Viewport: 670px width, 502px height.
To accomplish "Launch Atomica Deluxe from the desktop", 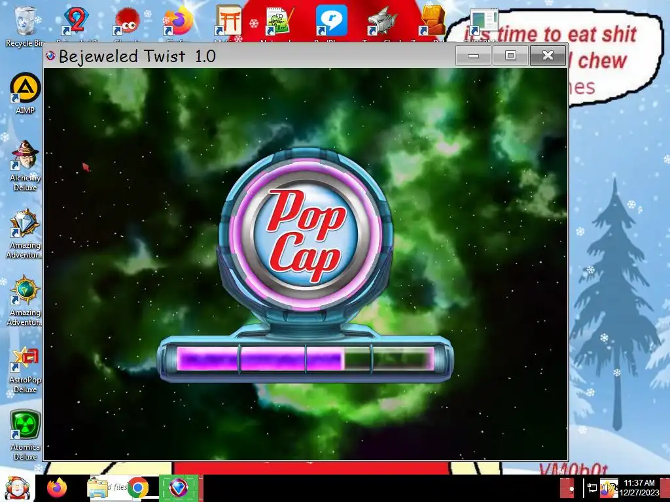I will click(25, 435).
